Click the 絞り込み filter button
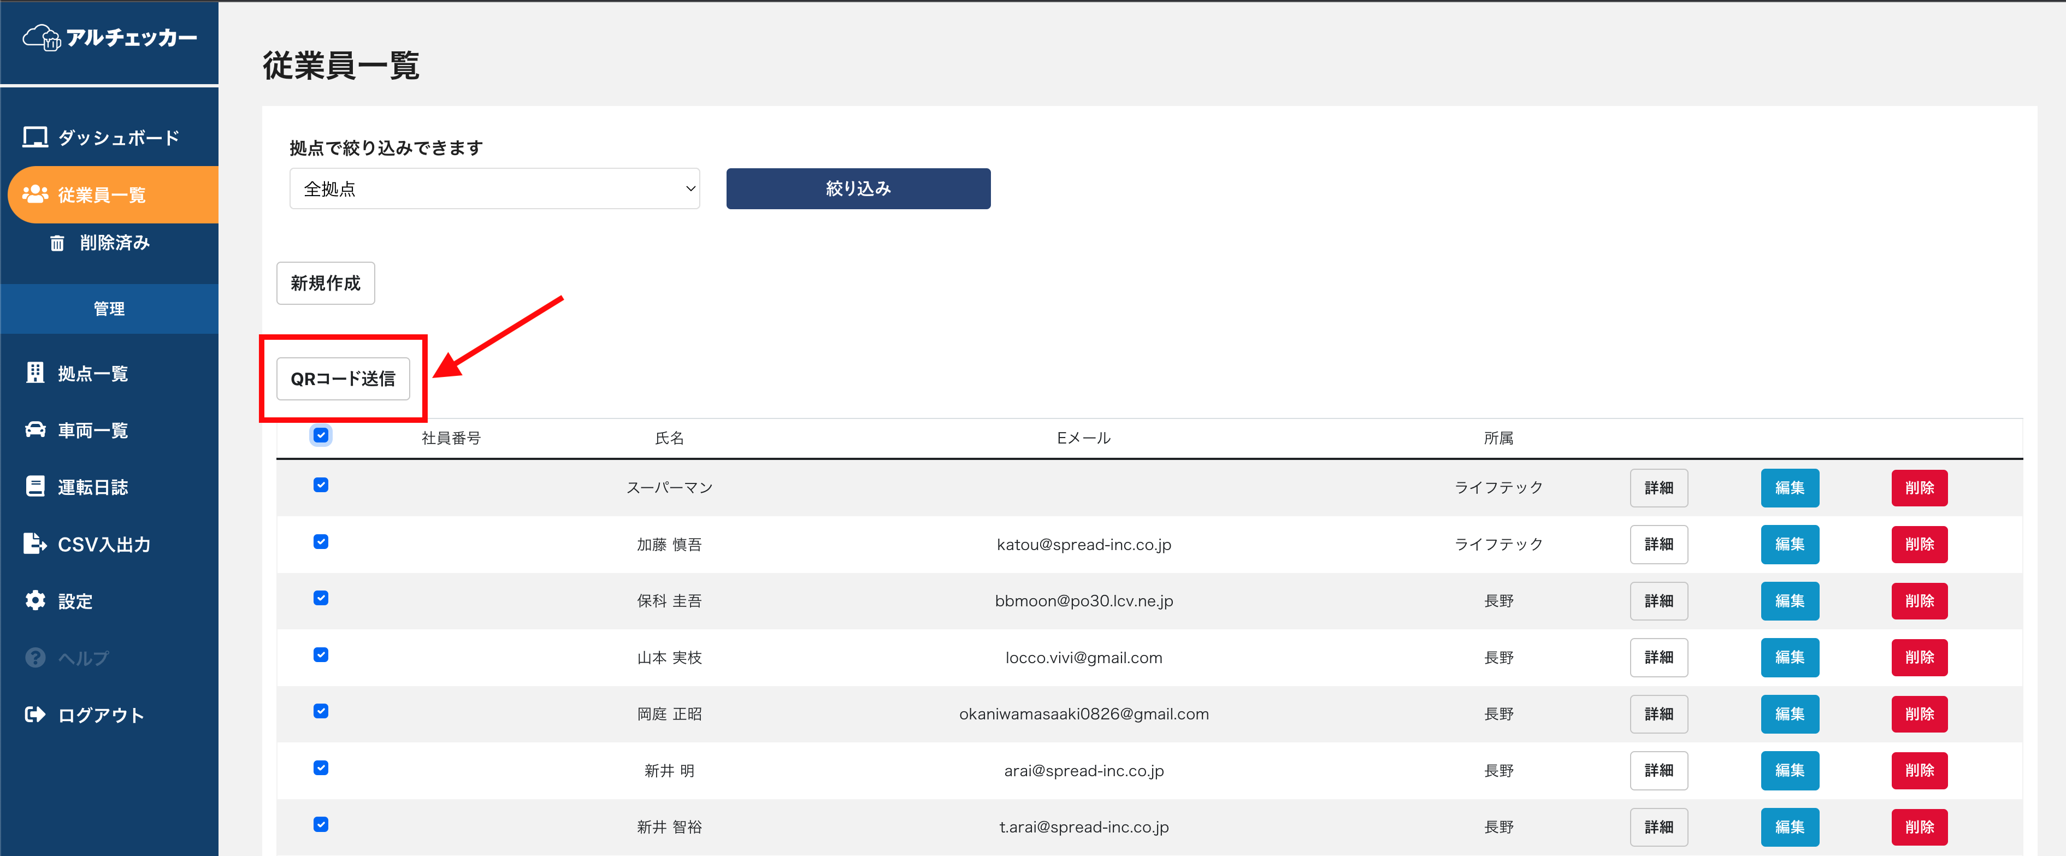The width and height of the screenshot is (2066, 856). [858, 188]
